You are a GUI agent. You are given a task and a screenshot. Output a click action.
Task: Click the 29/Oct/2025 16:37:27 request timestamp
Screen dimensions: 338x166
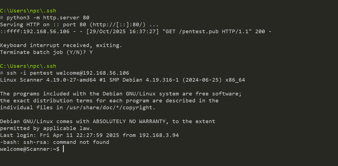coord(122,32)
